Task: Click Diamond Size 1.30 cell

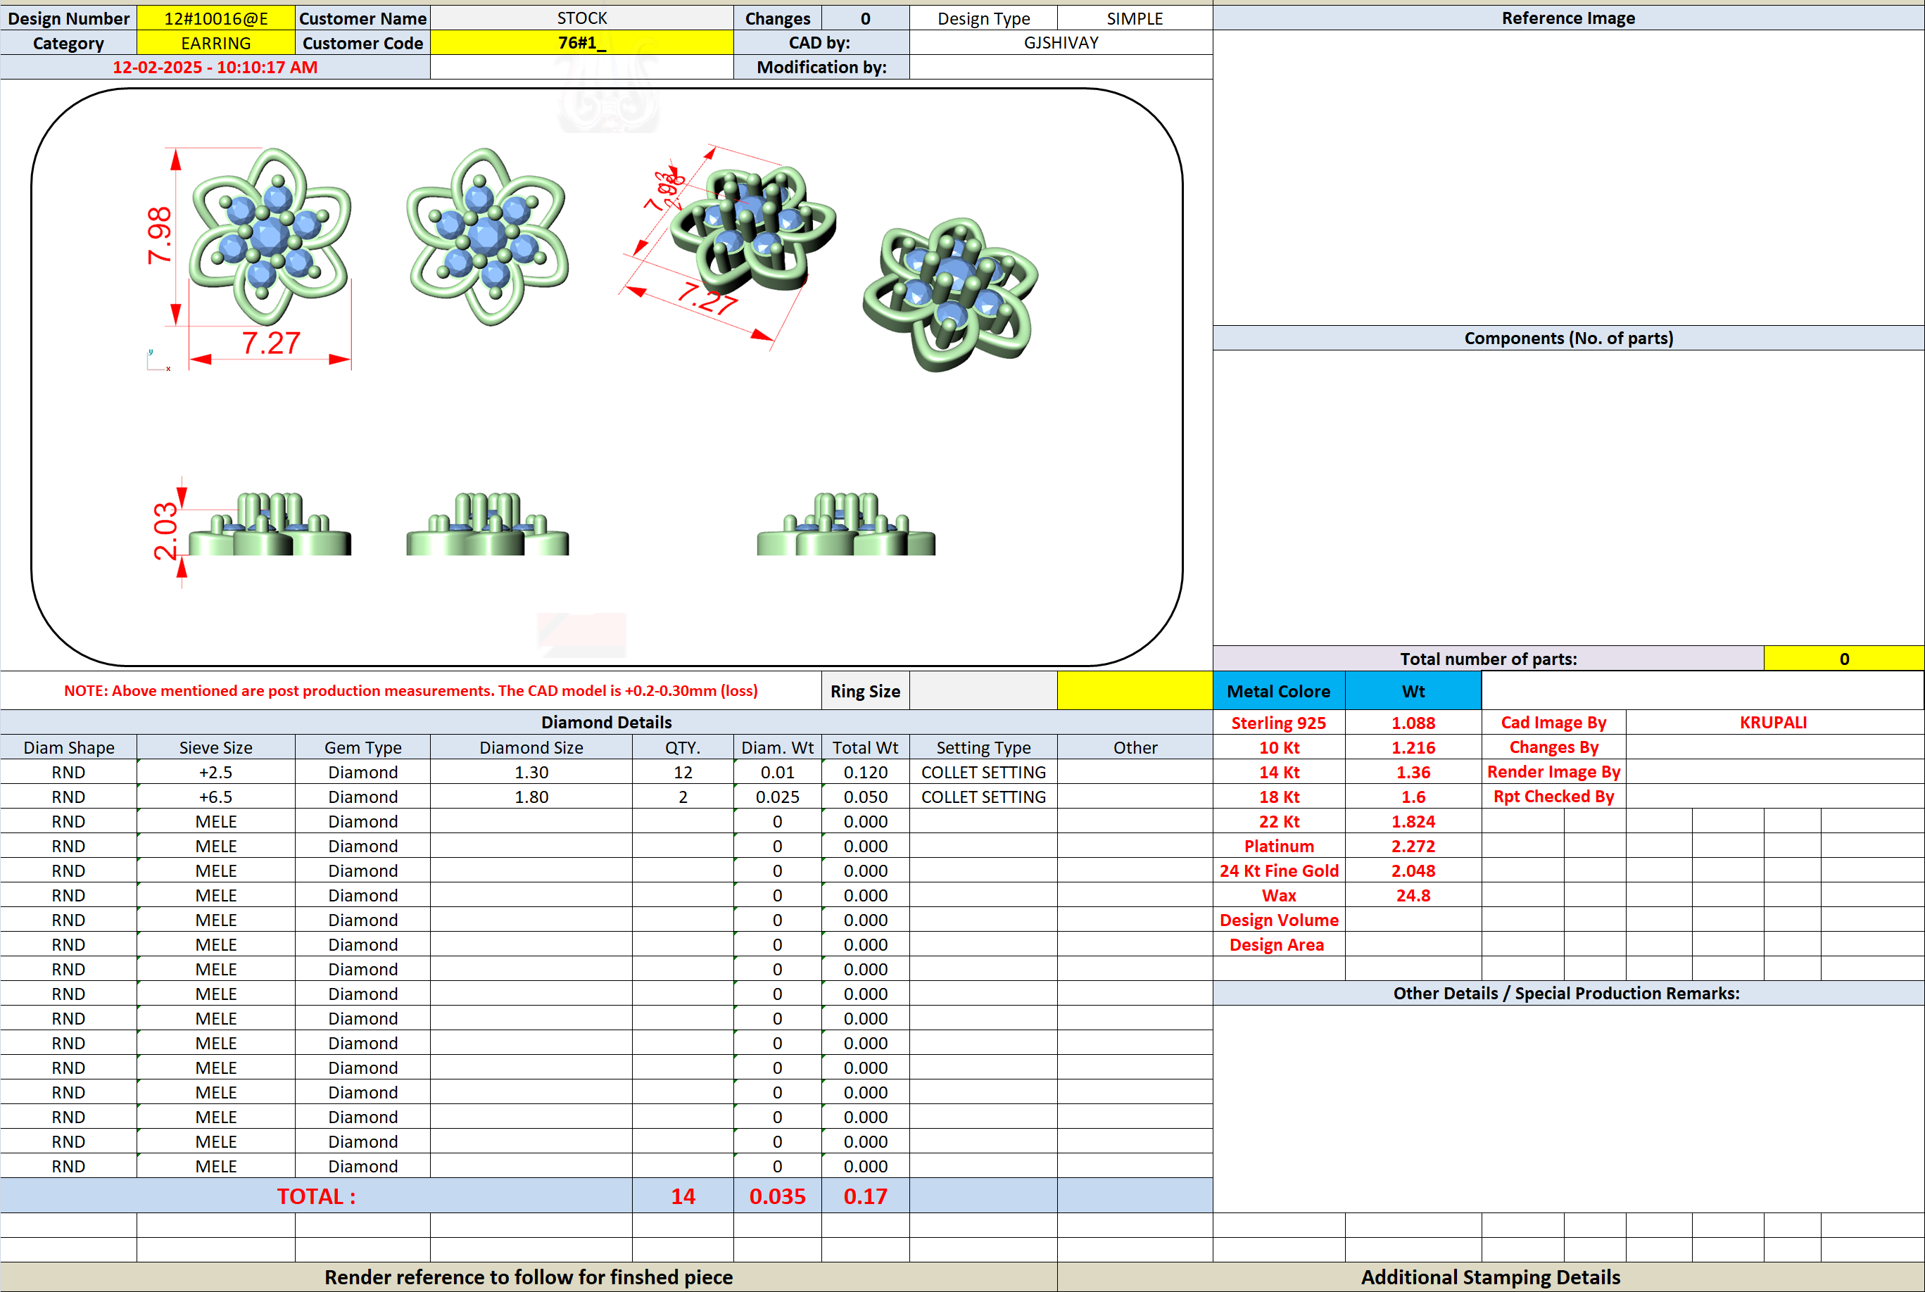Action: (x=531, y=772)
